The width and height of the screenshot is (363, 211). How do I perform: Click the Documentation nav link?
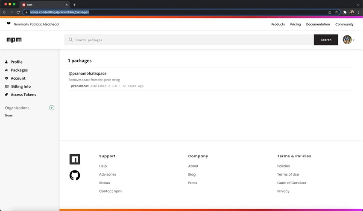318,24
